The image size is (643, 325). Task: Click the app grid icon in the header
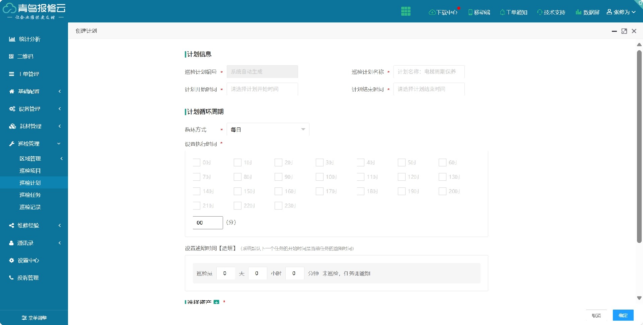coord(406,11)
